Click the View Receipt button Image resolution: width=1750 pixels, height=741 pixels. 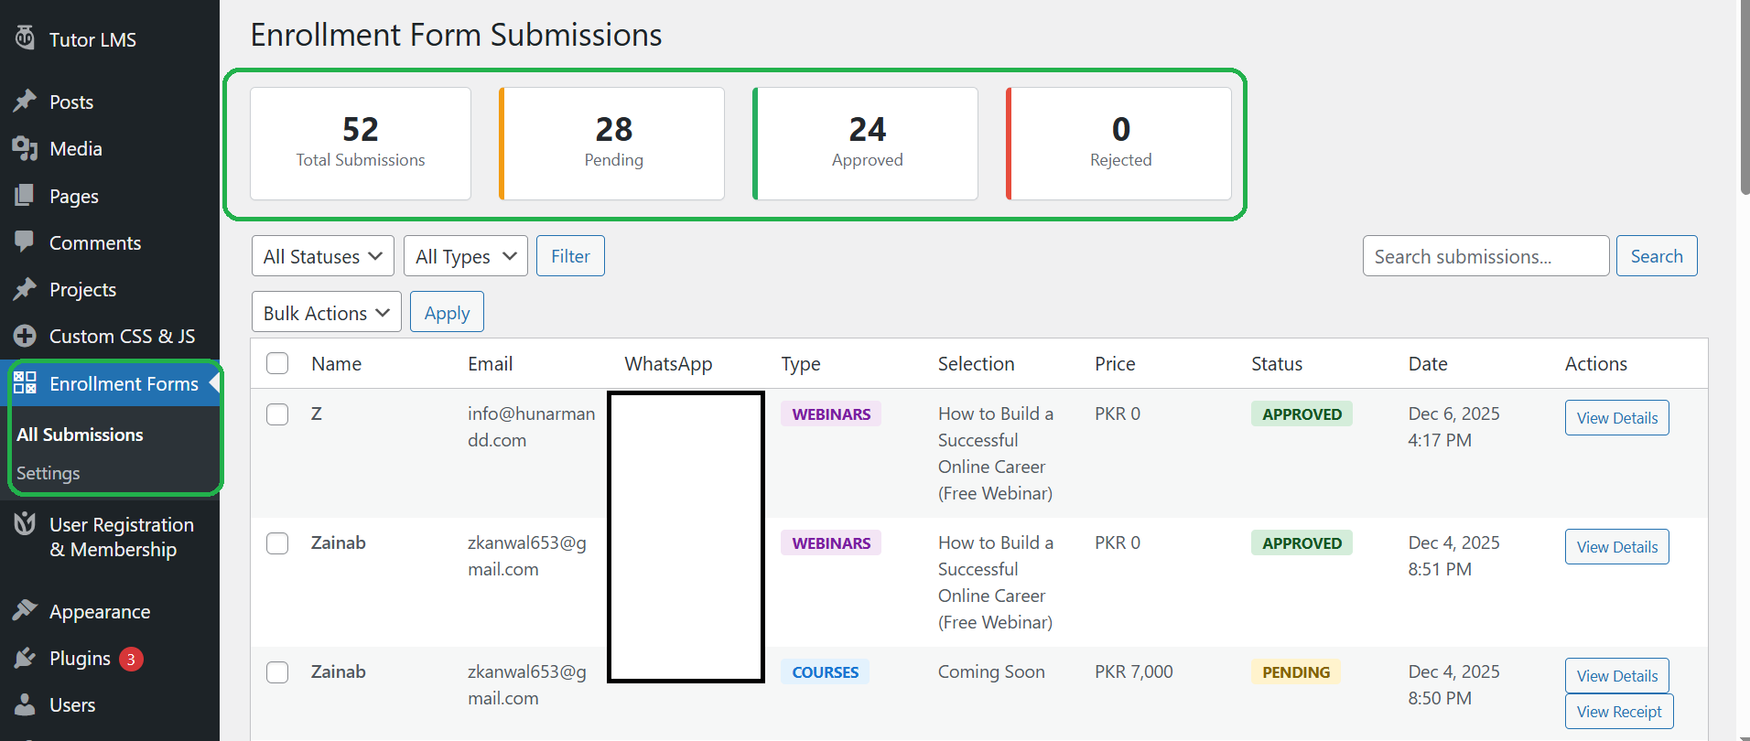pyautogui.click(x=1618, y=712)
